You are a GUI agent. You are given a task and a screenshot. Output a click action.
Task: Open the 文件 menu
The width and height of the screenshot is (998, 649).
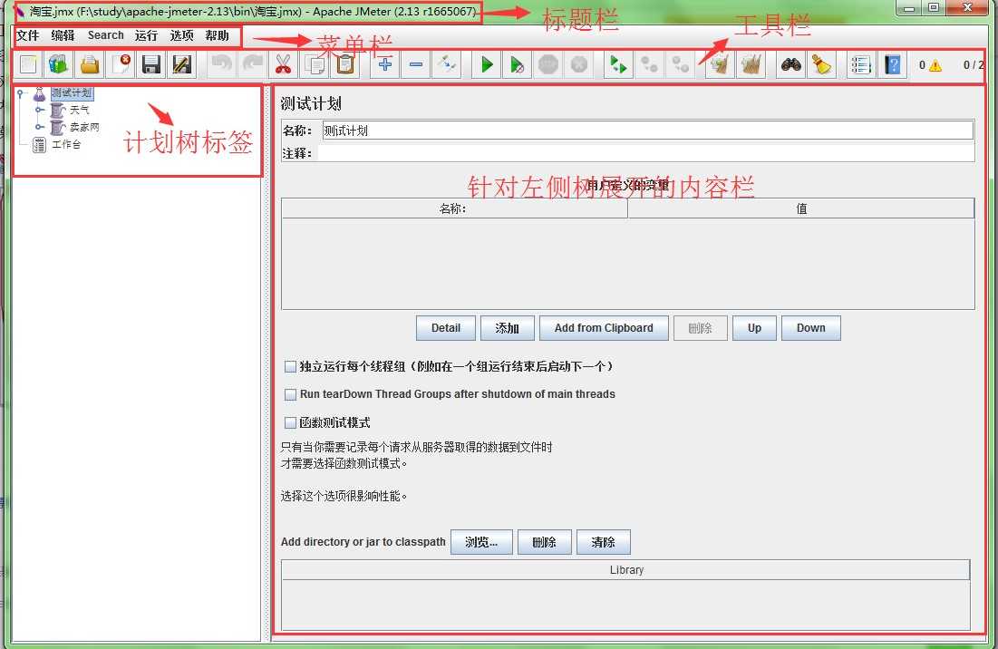coord(28,35)
